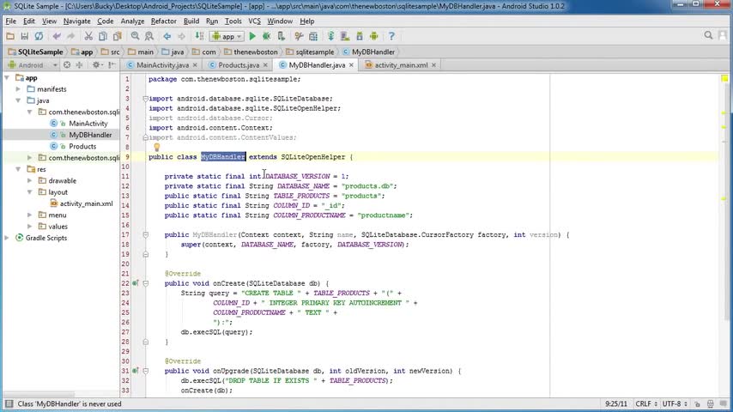Run the app with green play button
The width and height of the screenshot is (733, 412).
pos(252,36)
